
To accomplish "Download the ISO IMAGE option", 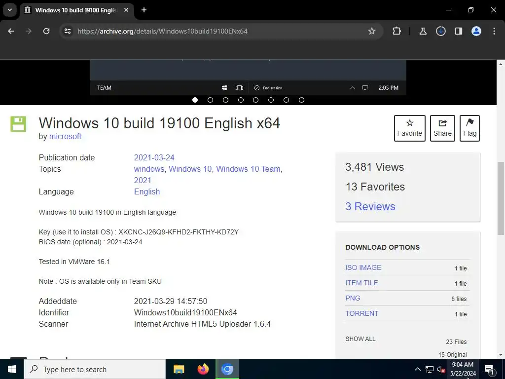I will point(363,267).
